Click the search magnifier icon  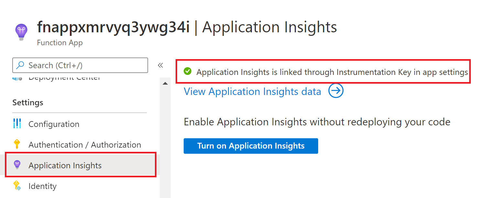pos(19,65)
